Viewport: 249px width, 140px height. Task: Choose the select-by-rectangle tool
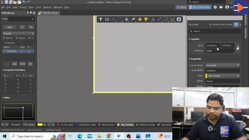click(120, 19)
